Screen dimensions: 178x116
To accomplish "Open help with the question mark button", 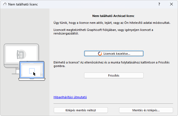I will pos(159,4).
